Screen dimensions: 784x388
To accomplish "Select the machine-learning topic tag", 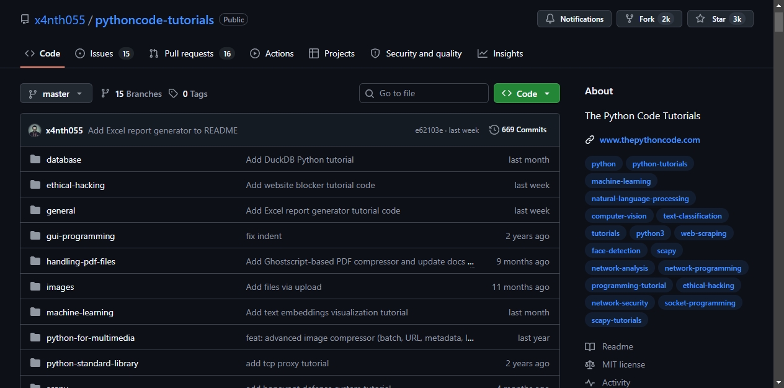I will [x=621, y=181].
